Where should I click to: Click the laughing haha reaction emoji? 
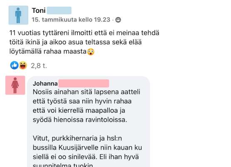pyautogui.click(x=23, y=65)
